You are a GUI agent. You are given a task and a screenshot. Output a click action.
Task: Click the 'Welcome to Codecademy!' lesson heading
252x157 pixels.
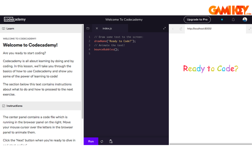[30, 45]
